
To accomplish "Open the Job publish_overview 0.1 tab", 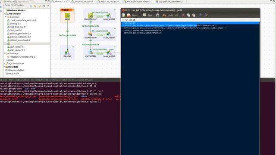I will [169, 1].
